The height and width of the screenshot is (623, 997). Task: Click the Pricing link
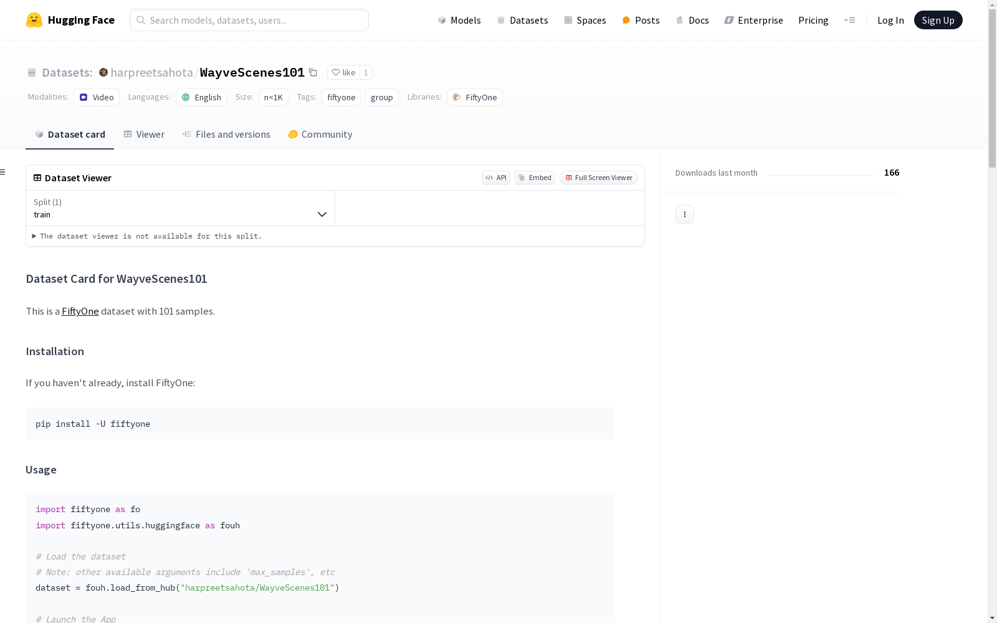tap(813, 20)
